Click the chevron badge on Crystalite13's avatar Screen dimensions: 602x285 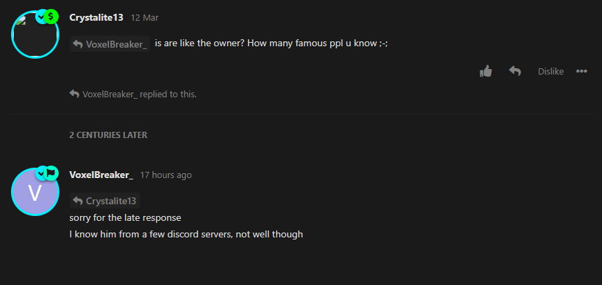[x=41, y=17]
